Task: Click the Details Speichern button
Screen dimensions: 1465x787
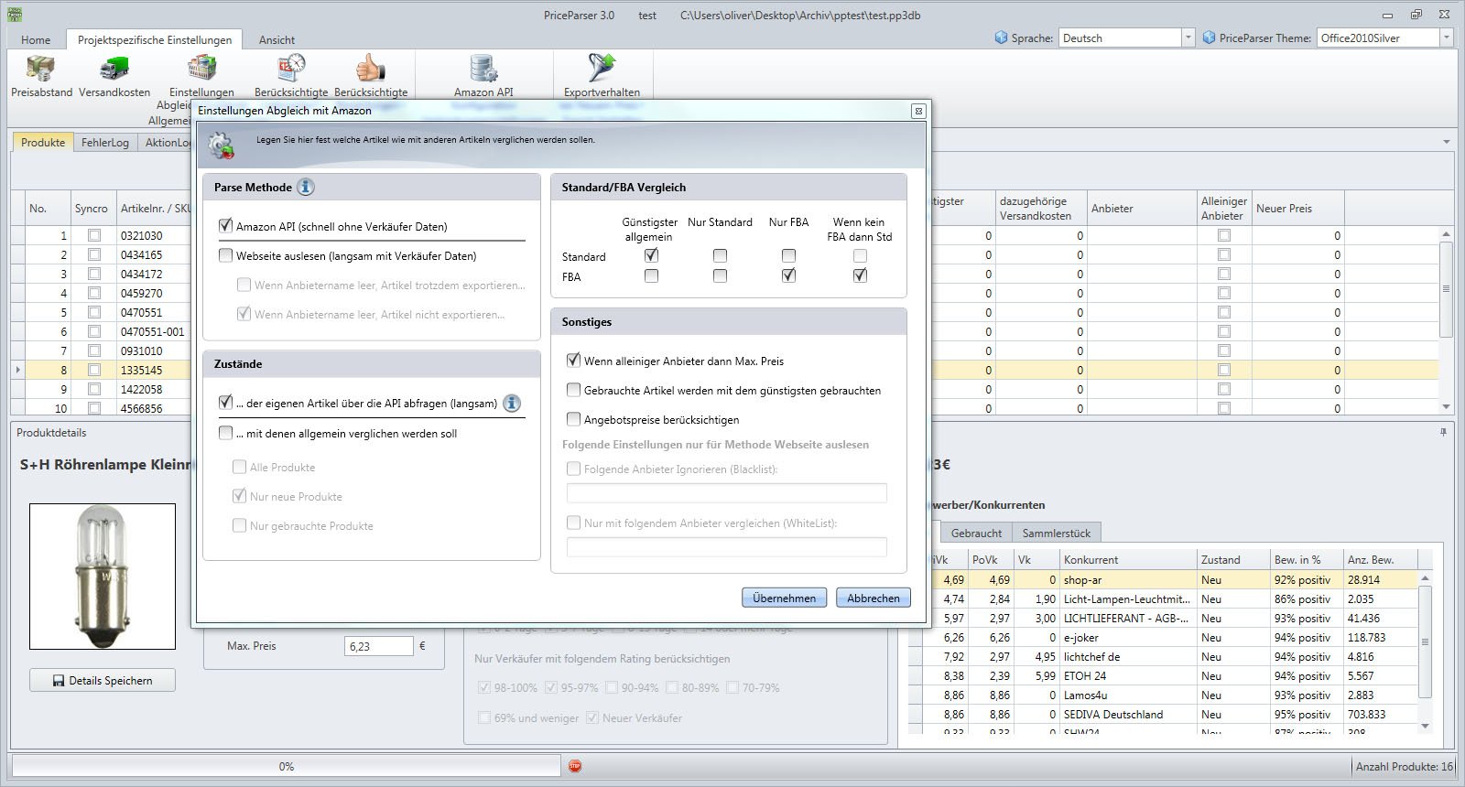Action: [x=103, y=680]
